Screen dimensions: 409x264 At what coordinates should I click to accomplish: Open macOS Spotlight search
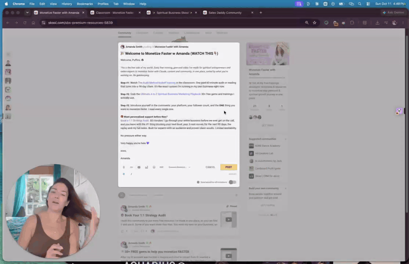tap(360, 4)
